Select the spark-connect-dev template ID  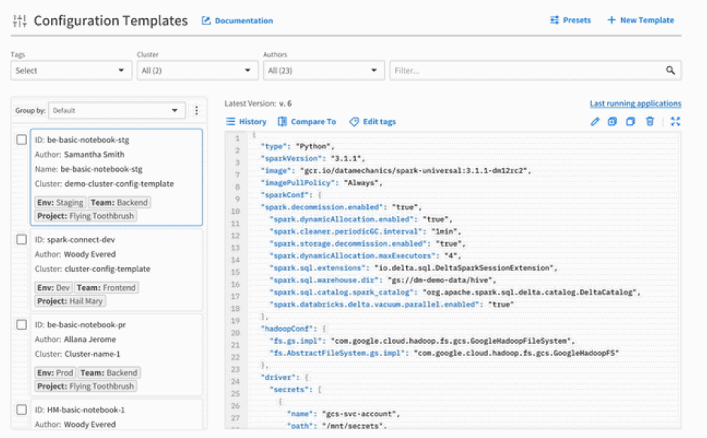(x=75, y=239)
